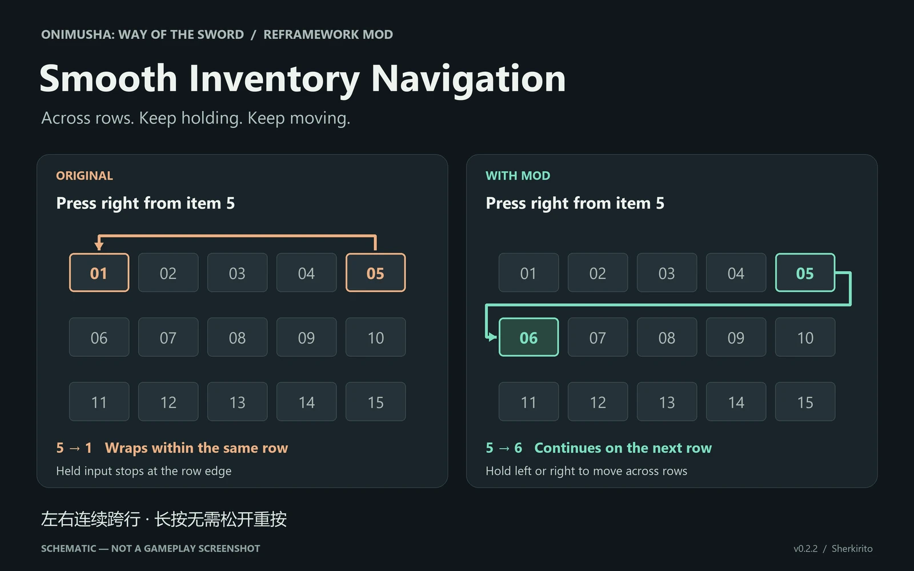Click 'Wraps within the same row' caption
914x571 pixels.
coord(197,448)
